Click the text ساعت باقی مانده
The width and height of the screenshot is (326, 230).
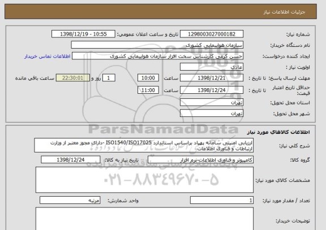tap(35, 78)
